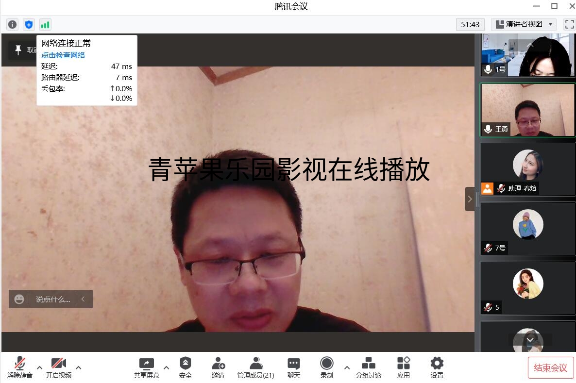Select participant 7号 tile
The height and width of the screenshot is (383, 576).
pyautogui.click(x=527, y=229)
